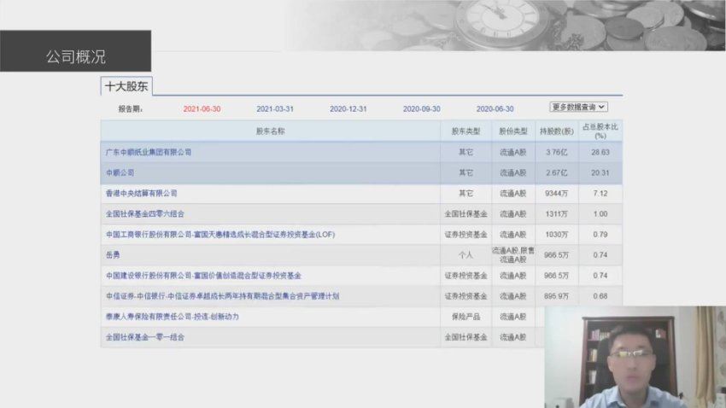Open shareholder 岳勇
726x408 pixels.
tap(113, 255)
